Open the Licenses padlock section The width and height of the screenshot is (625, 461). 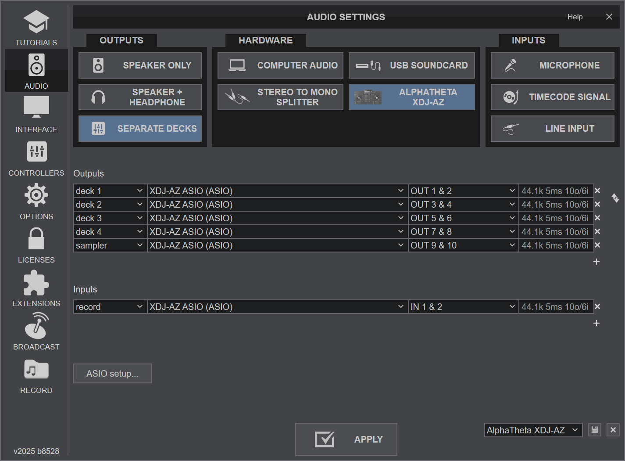36,245
